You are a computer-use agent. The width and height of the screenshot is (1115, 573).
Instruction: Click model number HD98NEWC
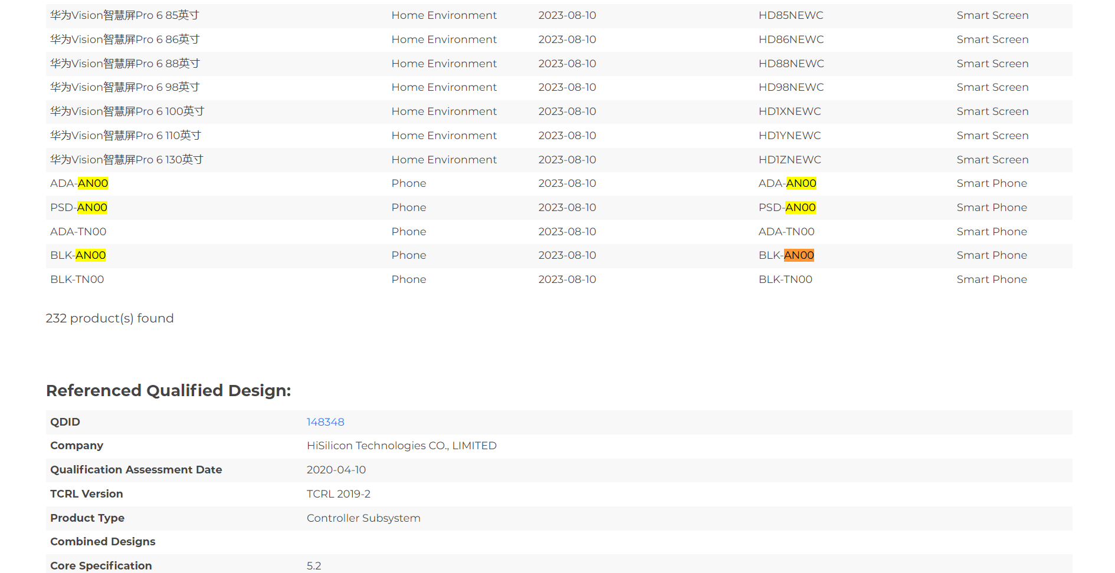coord(791,87)
